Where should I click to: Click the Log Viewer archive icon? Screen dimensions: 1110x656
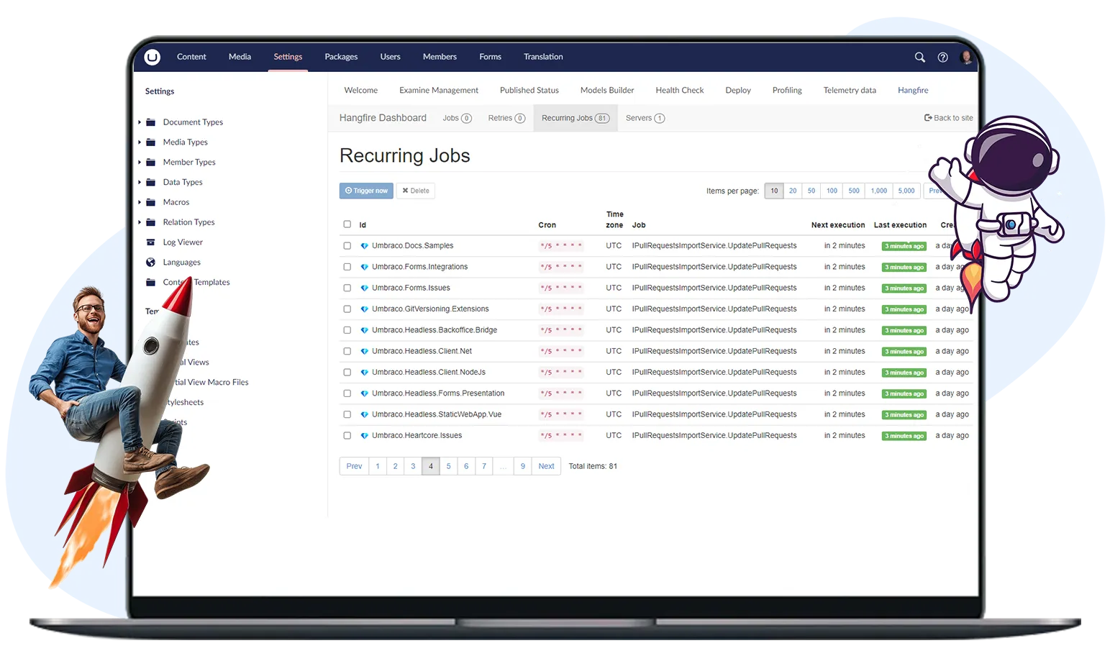[x=151, y=242]
